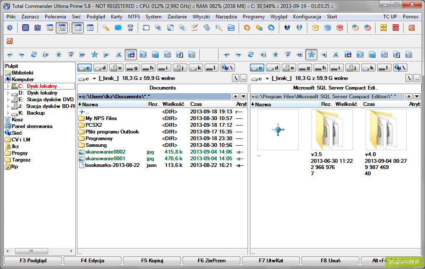
Task: Click the left panel back arrow
Action: pyautogui.click(x=10, y=55)
